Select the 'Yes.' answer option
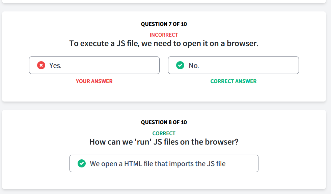 tap(94, 65)
